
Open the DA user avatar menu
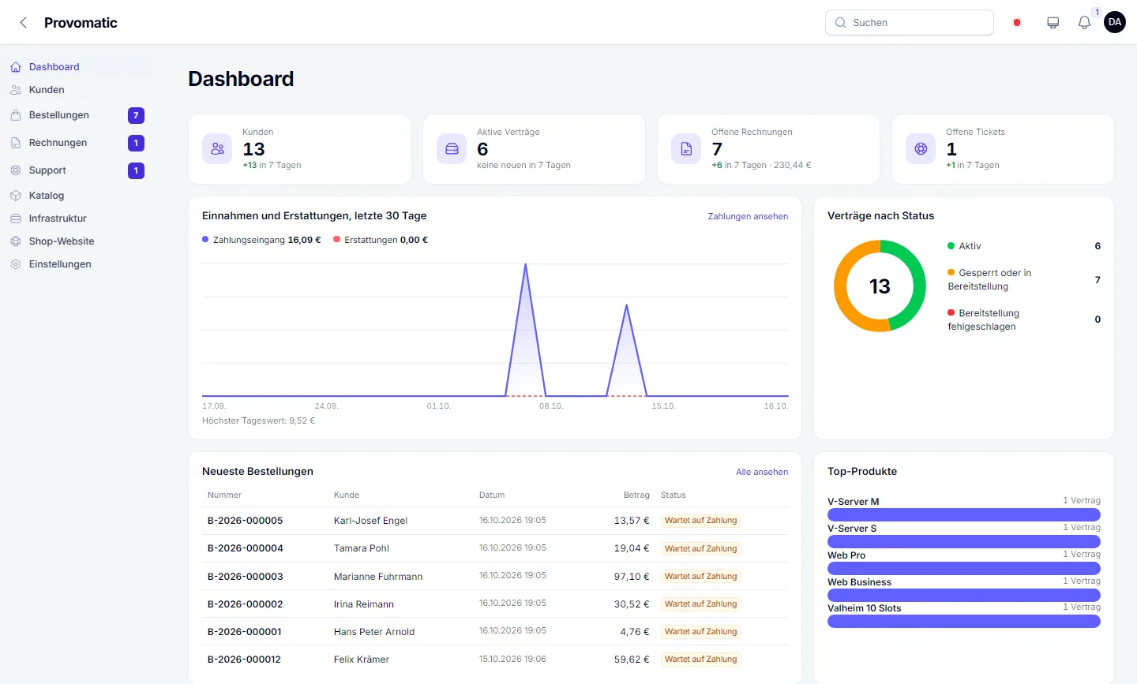pos(1115,22)
